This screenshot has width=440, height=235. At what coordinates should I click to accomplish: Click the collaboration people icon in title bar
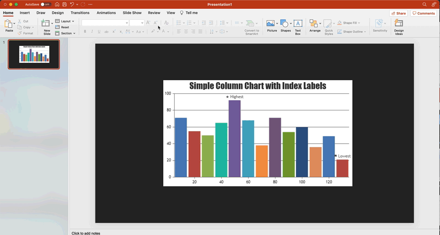[x=434, y=4]
